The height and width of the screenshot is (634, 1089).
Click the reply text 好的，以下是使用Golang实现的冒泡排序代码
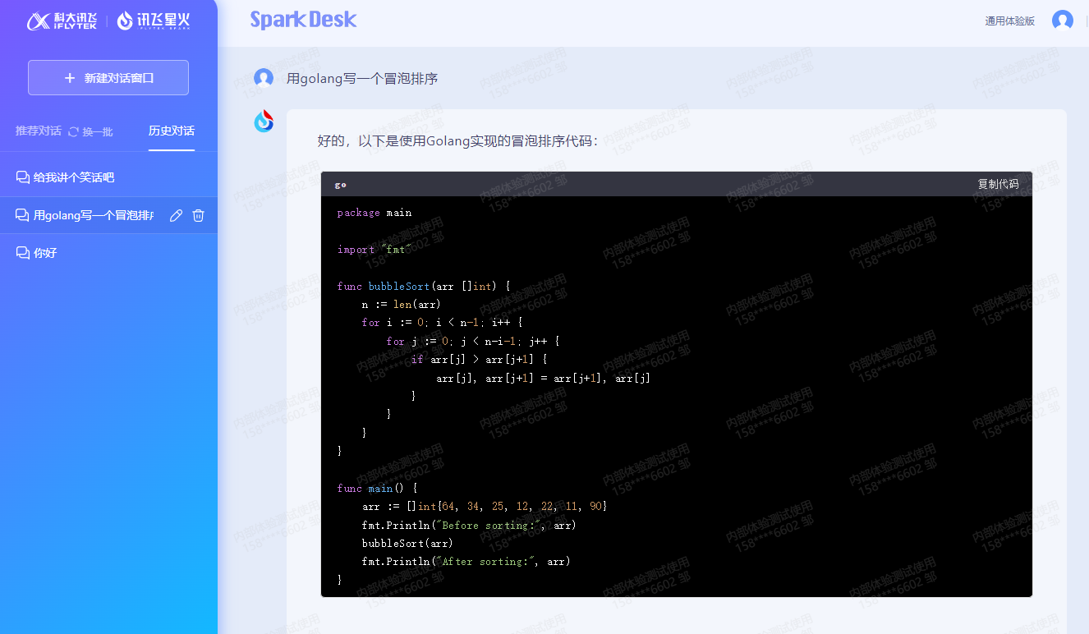tap(458, 140)
